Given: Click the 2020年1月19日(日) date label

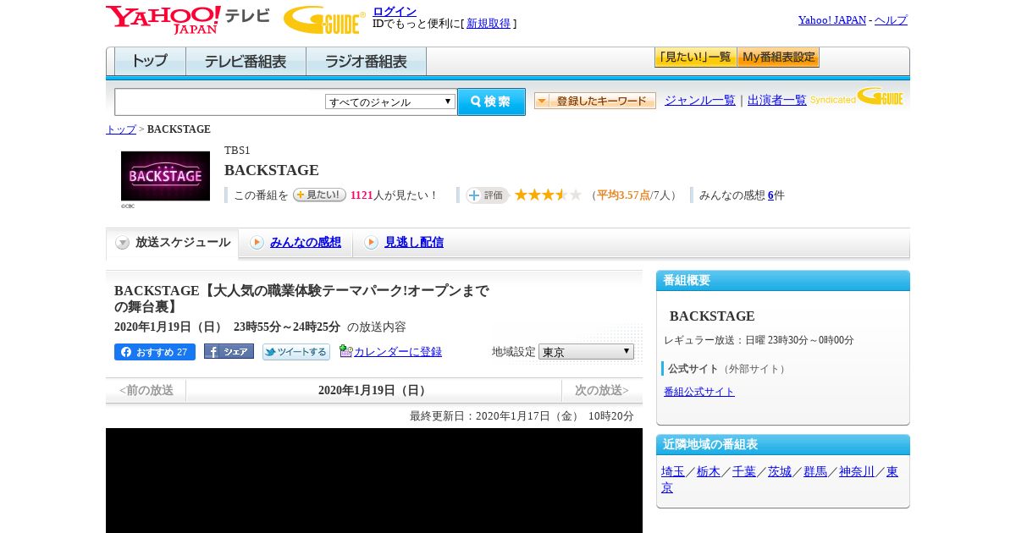Looking at the screenshot, I should (374, 390).
